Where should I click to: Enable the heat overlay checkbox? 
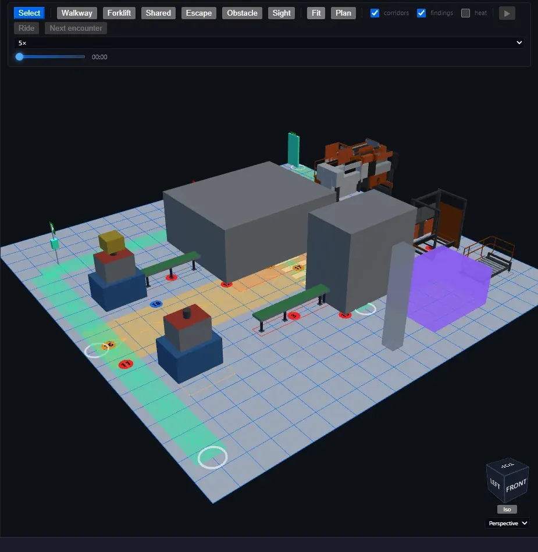(465, 13)
